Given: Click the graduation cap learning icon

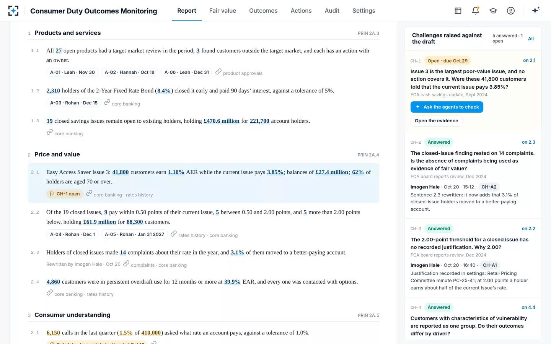Looking at the screenshot, I should click(493, 11).
